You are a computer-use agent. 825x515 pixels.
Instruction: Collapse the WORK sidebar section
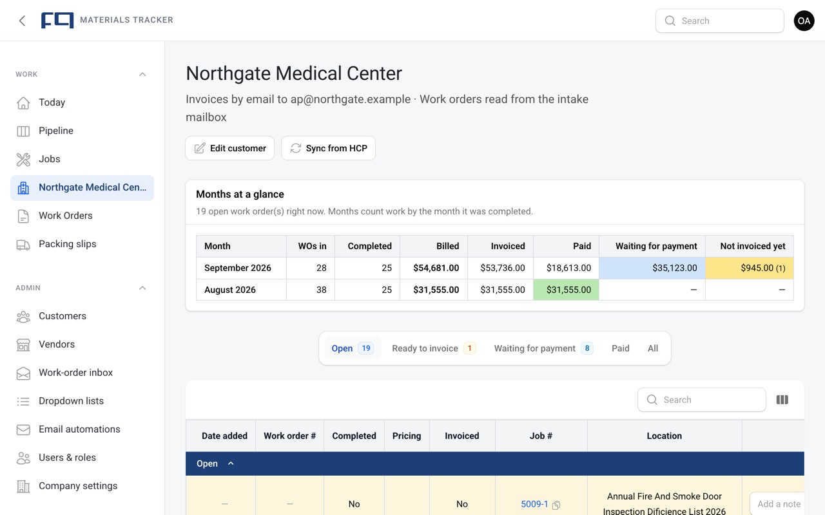pos(142,74)
